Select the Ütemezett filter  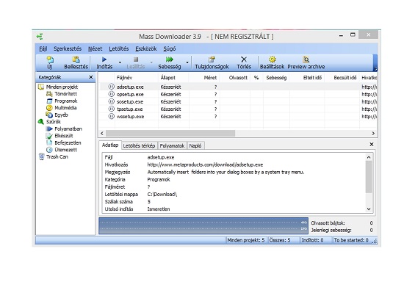65,150
